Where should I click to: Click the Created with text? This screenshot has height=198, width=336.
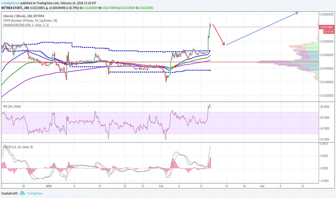pos(10,193)
